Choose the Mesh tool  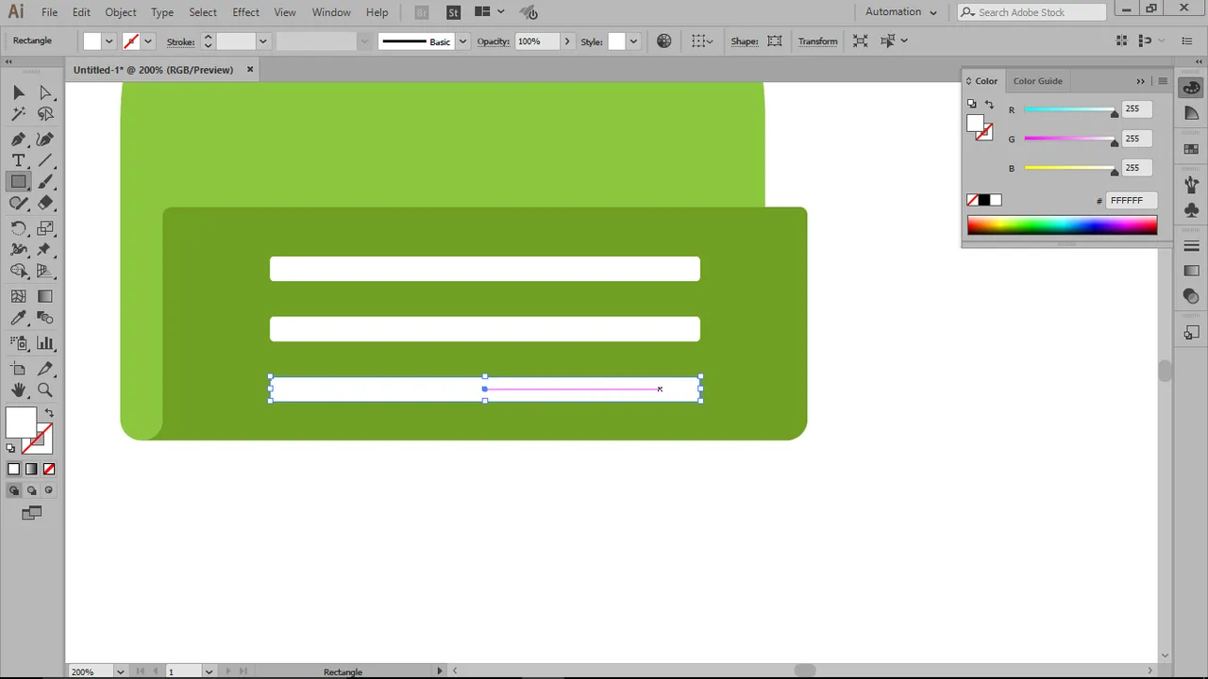tap(18, 296)
